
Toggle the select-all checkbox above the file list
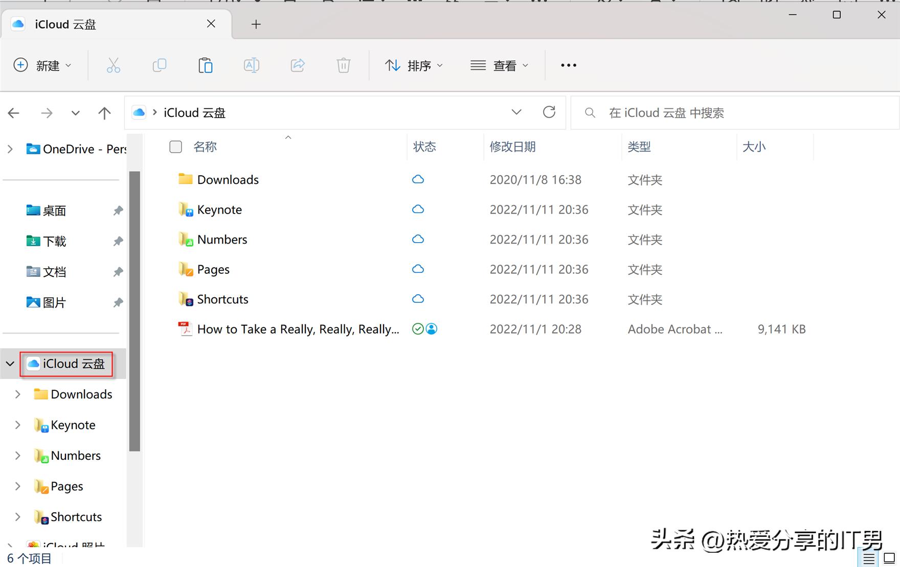tap(175, 147)
